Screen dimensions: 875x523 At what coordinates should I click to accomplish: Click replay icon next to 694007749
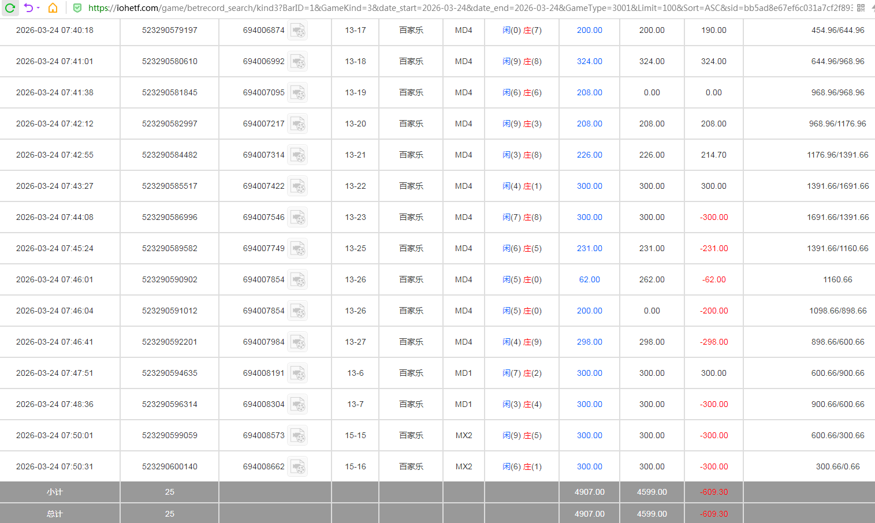[x=297, y=249]
